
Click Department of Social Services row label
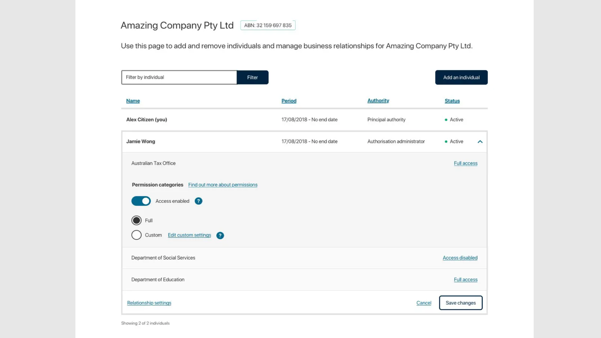163,258
